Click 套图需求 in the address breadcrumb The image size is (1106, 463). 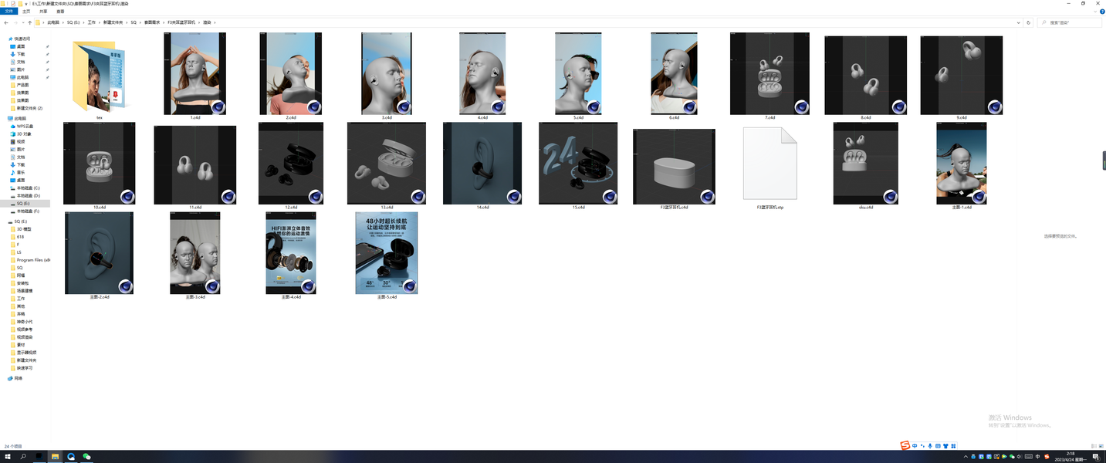(x=151, y=22)
